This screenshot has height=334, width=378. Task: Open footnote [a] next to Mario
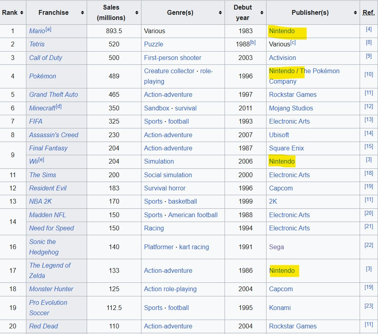(48, 29)
